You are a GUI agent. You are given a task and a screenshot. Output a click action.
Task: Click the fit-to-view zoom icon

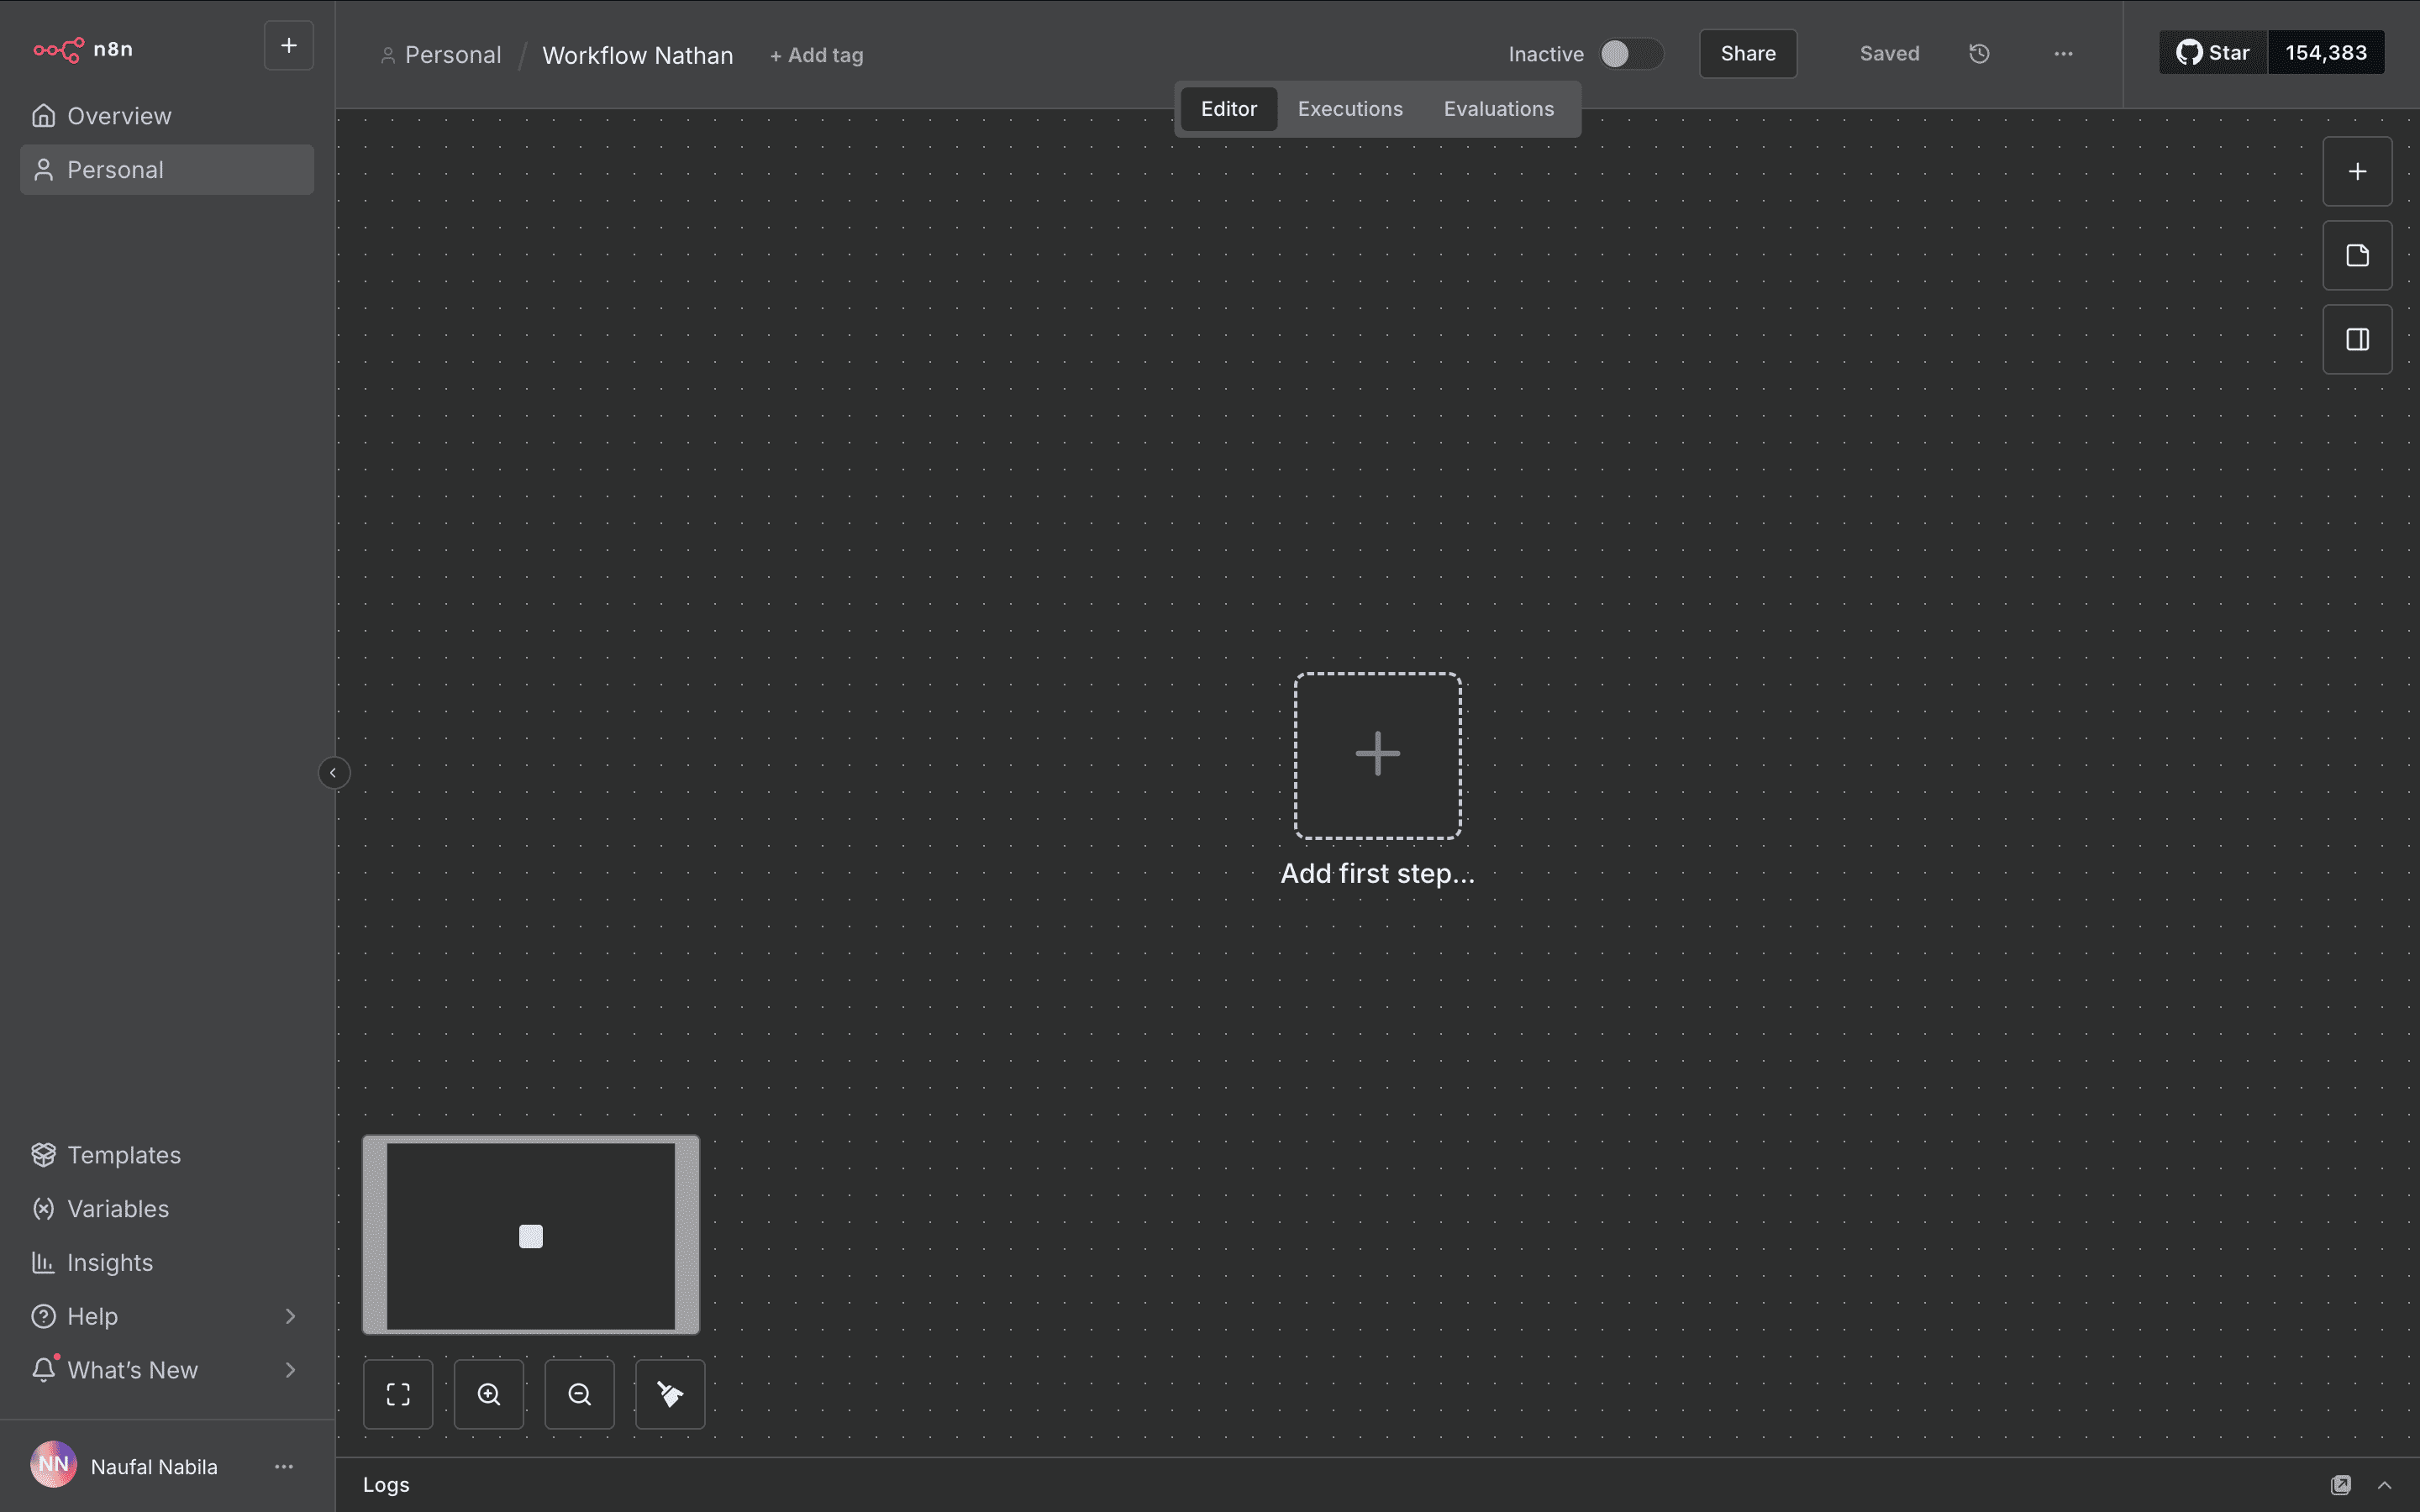398,1394
